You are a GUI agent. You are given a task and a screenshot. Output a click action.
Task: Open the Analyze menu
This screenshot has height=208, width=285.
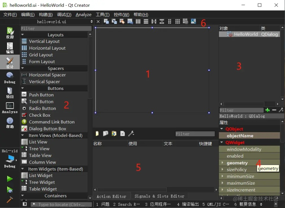84,14
